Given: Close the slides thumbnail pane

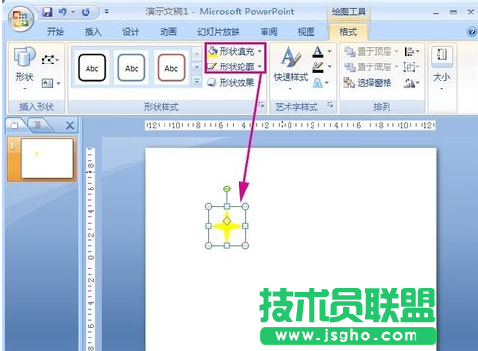Looking at the screenshot, I should 70,125.
